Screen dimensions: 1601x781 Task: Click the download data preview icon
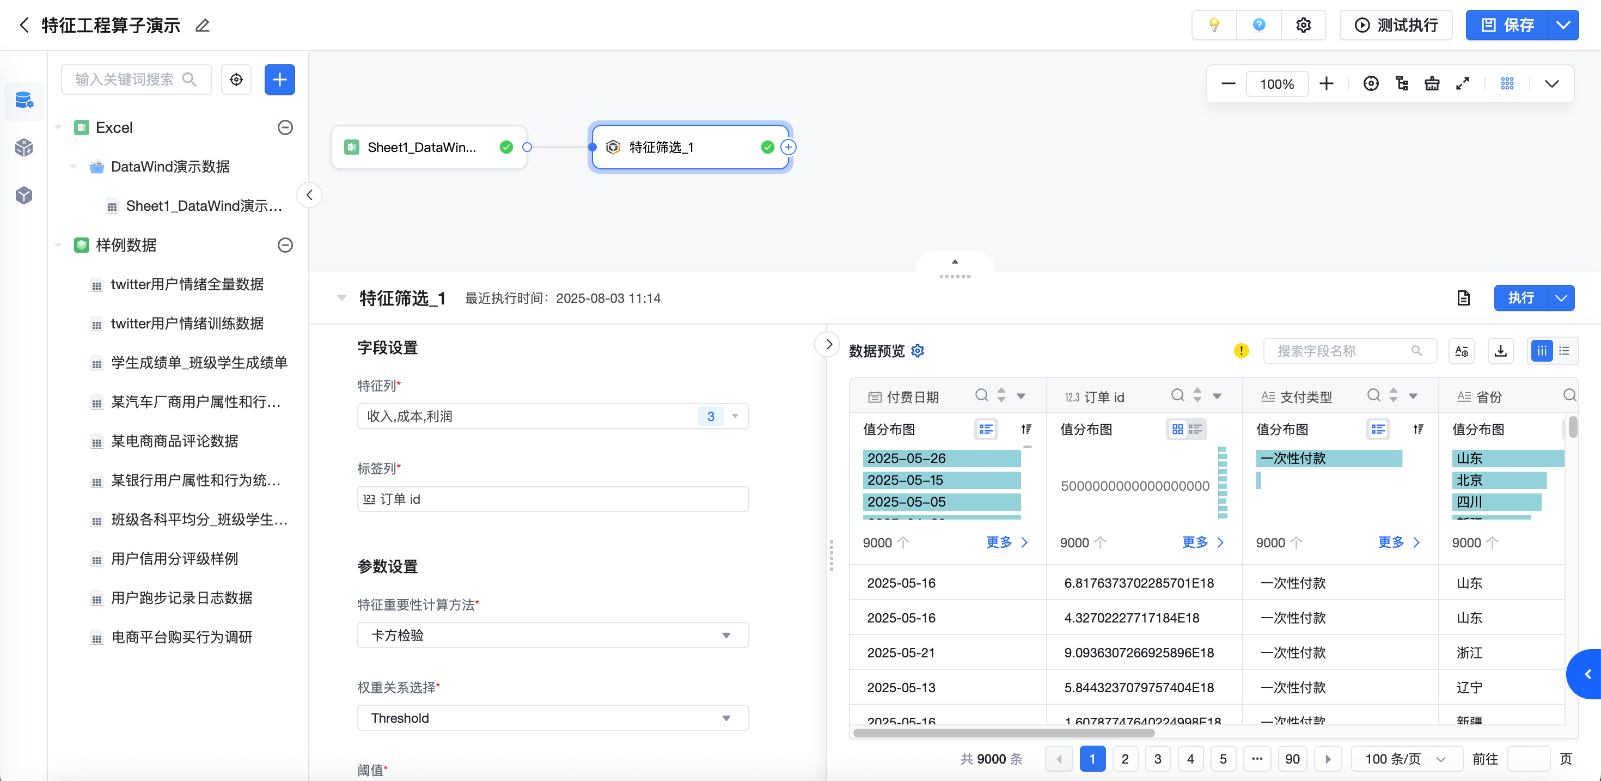1500,351
